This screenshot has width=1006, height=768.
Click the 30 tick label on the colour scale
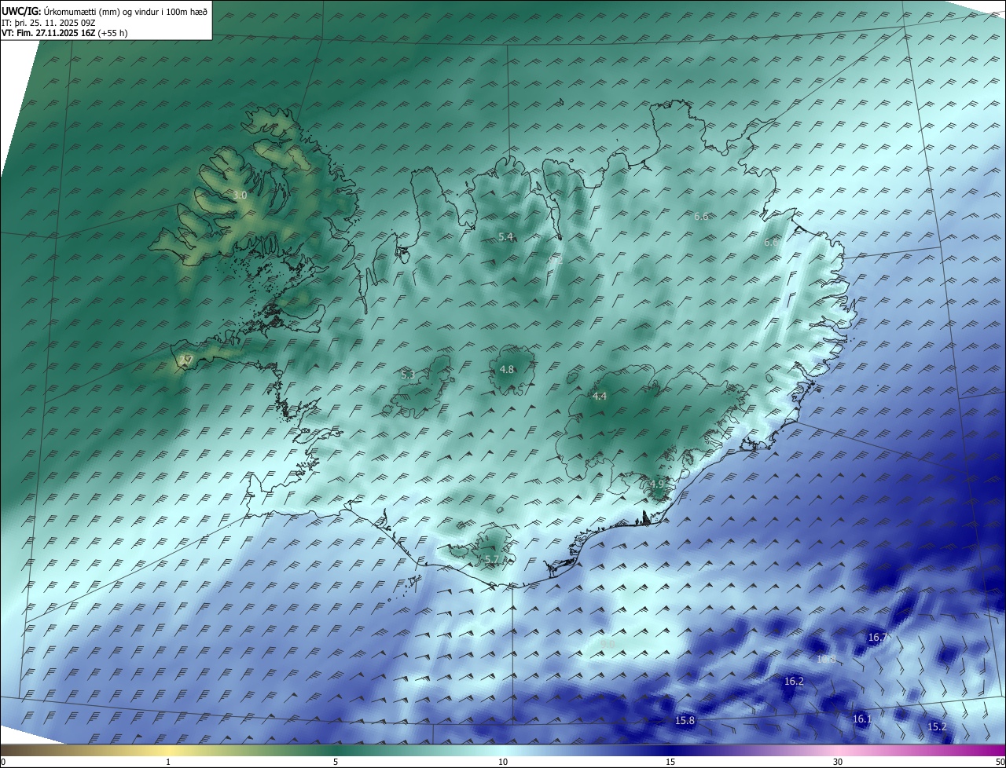(838, 762)
